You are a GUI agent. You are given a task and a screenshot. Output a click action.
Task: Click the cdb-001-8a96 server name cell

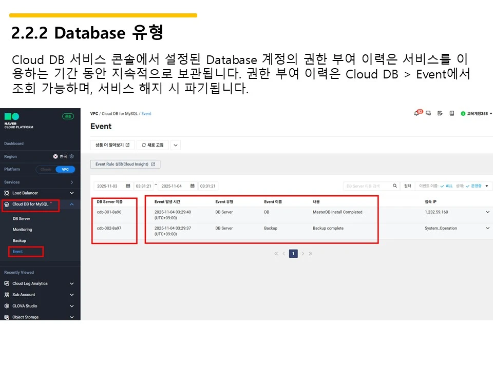coord(109,212)
